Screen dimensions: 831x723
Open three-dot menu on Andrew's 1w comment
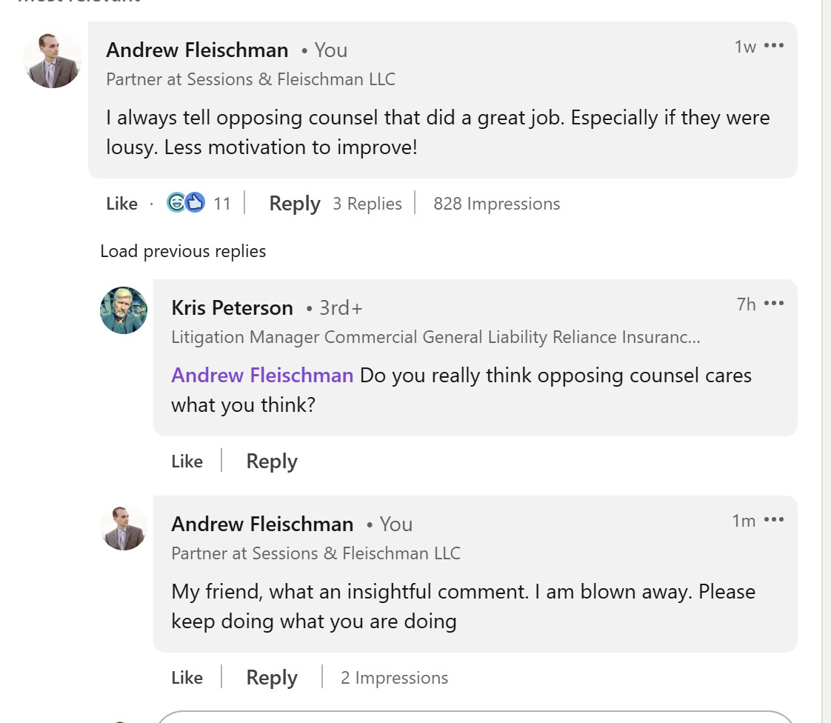[x=774, y=46]
